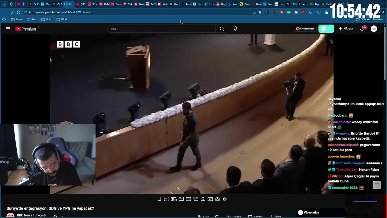387x218 pixels.
Task: Click video title 'Suriye'de entegrasyon: SDG ve YPG ne yapacak?'
Action: click(x=50, y=208)
